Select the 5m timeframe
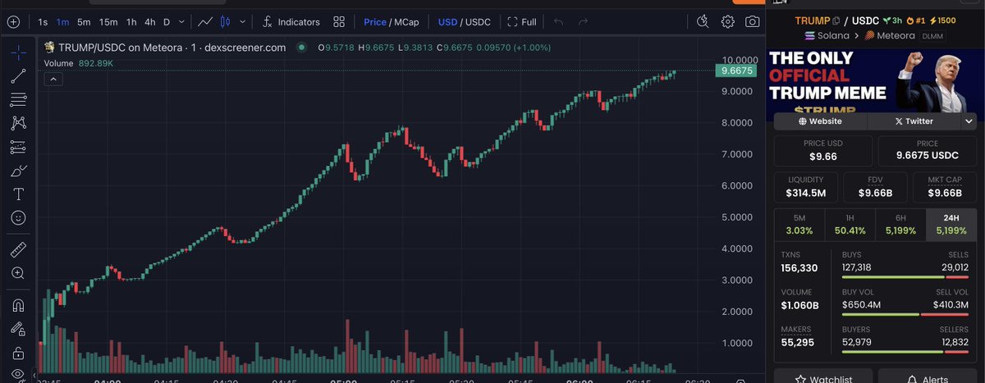This screenshot has width=985, height=383. 84,22
